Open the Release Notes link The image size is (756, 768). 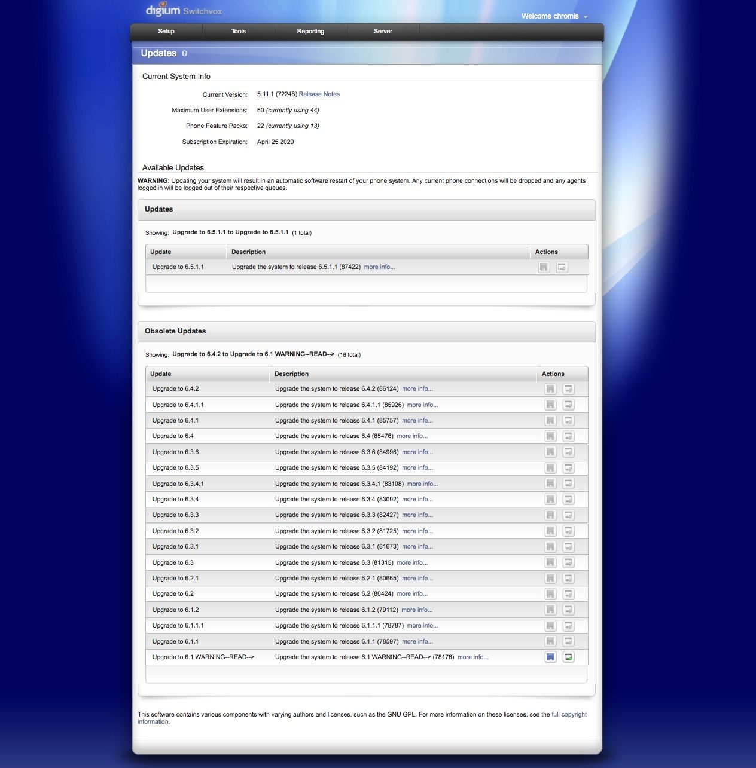pos(319,94)
